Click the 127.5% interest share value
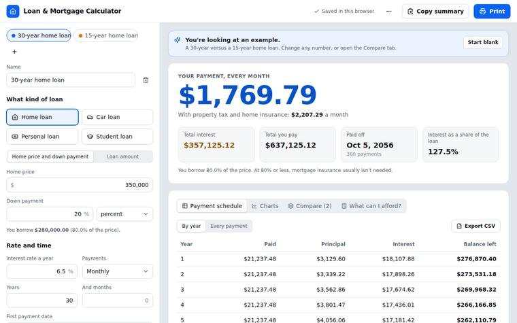Image resolution: width=517 pixels, height=323 pixels. 443,152
